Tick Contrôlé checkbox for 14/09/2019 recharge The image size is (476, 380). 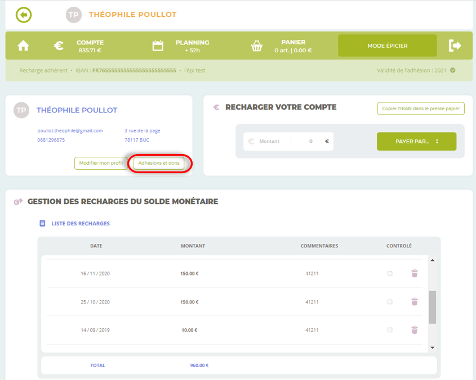click(390, 330)
